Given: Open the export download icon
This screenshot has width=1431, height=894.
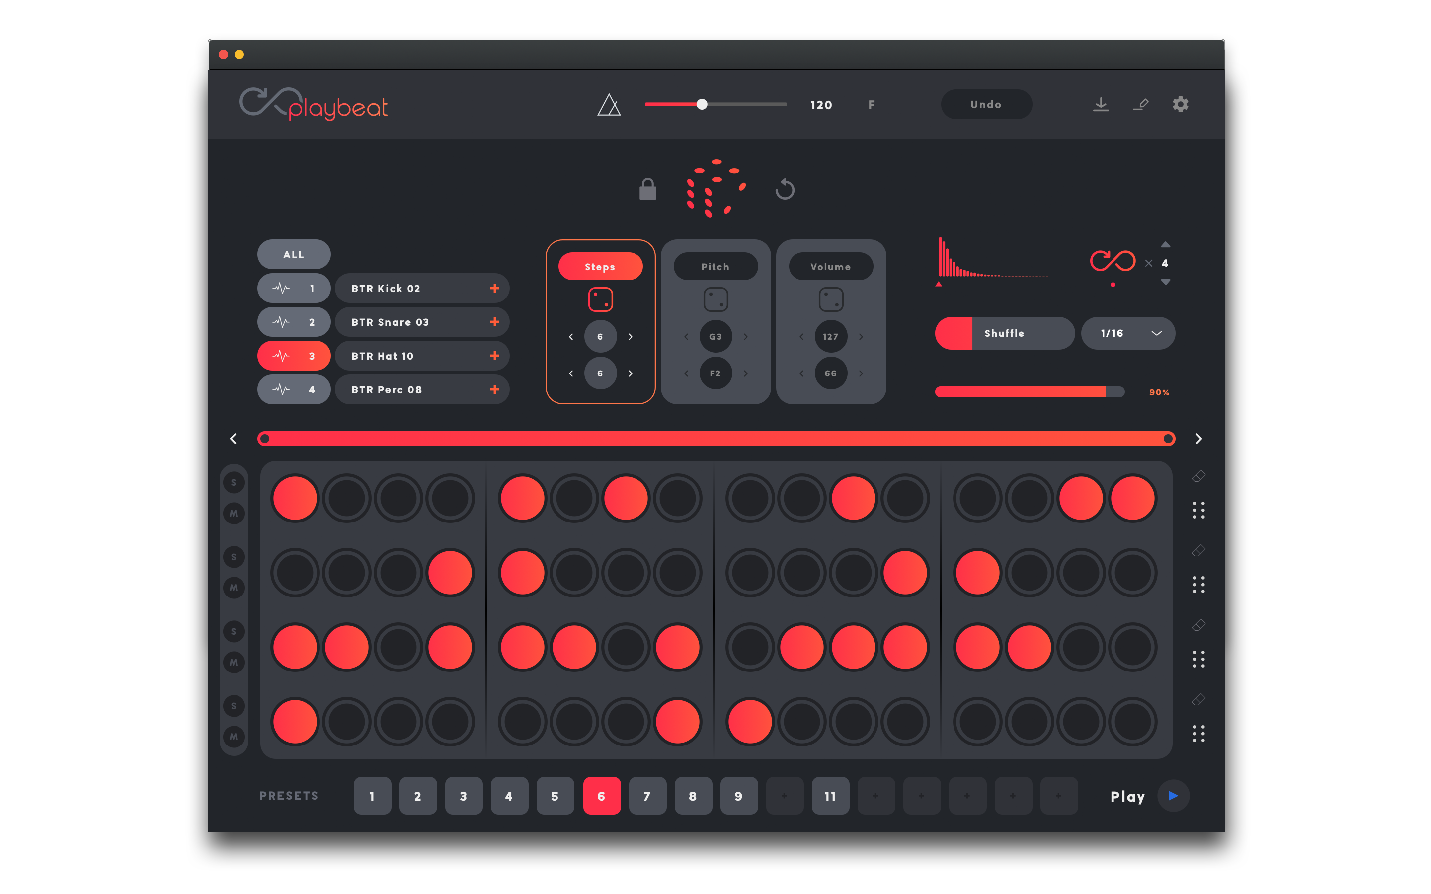Looking at the screenshot, I should 1101,105.
